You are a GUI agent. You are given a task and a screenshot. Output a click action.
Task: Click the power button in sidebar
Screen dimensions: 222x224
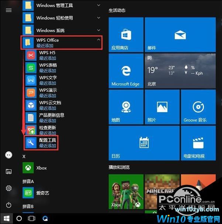click(x=8, y=205)
